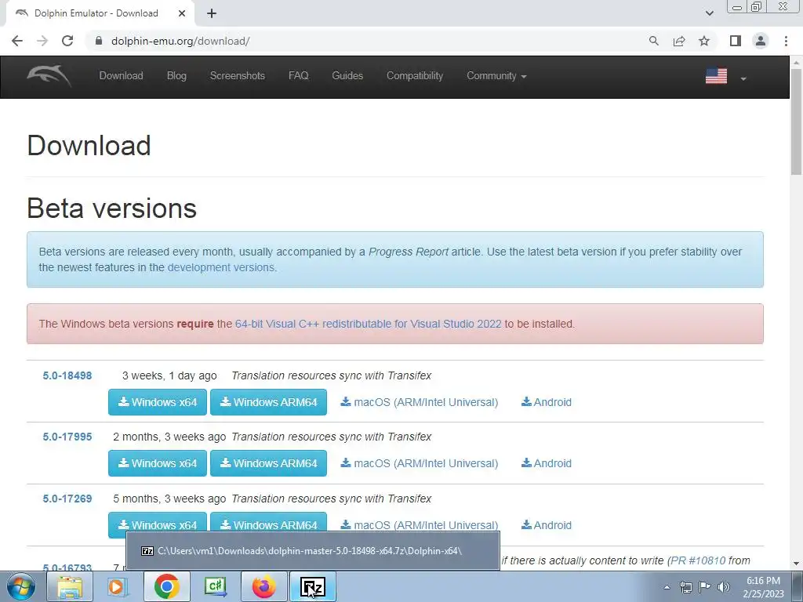Open the zoom magnifier icon in address bar
Viewport: 803px width, 602px height.
[x=653, y=41]
